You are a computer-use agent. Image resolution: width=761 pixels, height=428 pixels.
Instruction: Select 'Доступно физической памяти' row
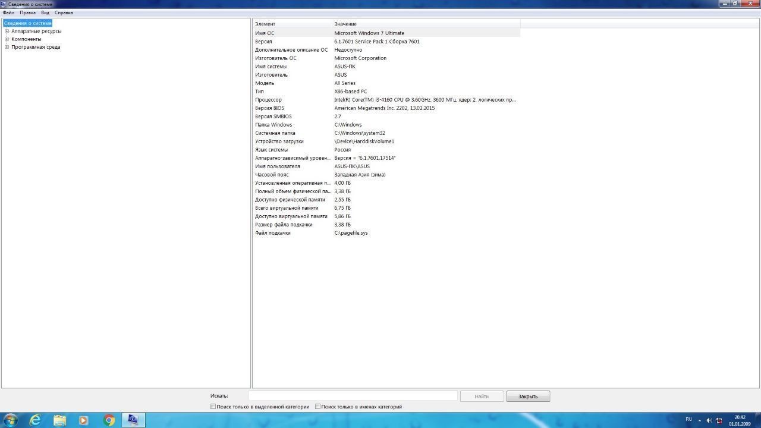pyautogui.click(x=386, y=200)
